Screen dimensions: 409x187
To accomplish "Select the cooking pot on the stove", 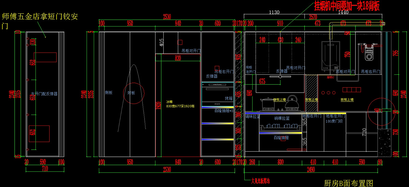I will point(266,104).
